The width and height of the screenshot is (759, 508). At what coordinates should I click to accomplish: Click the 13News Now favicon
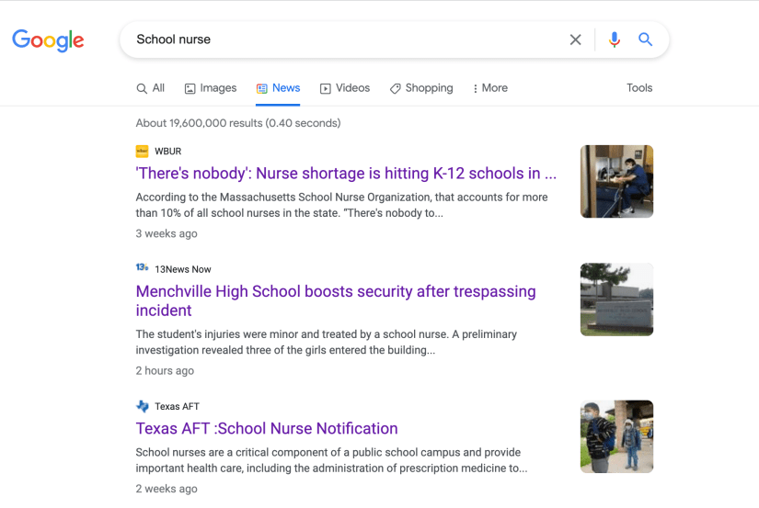[x=142, y=267]
